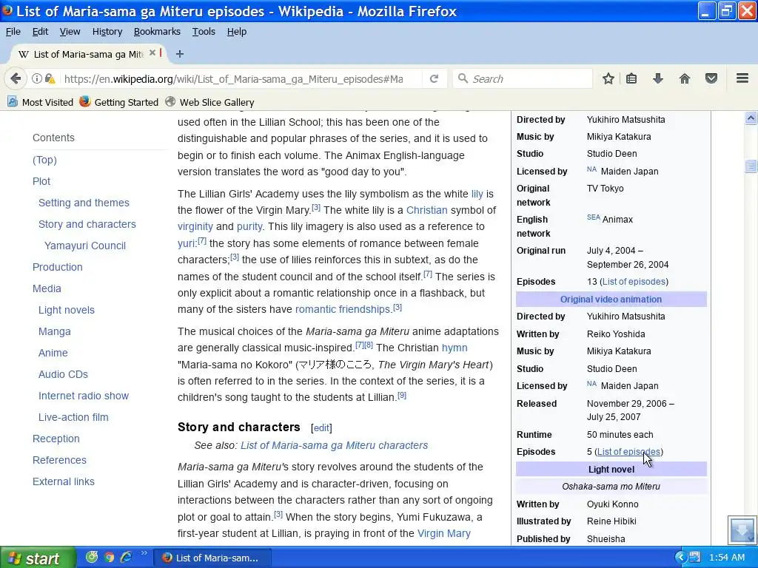
Task: Click the network tray icon
Action: point(694,558)
